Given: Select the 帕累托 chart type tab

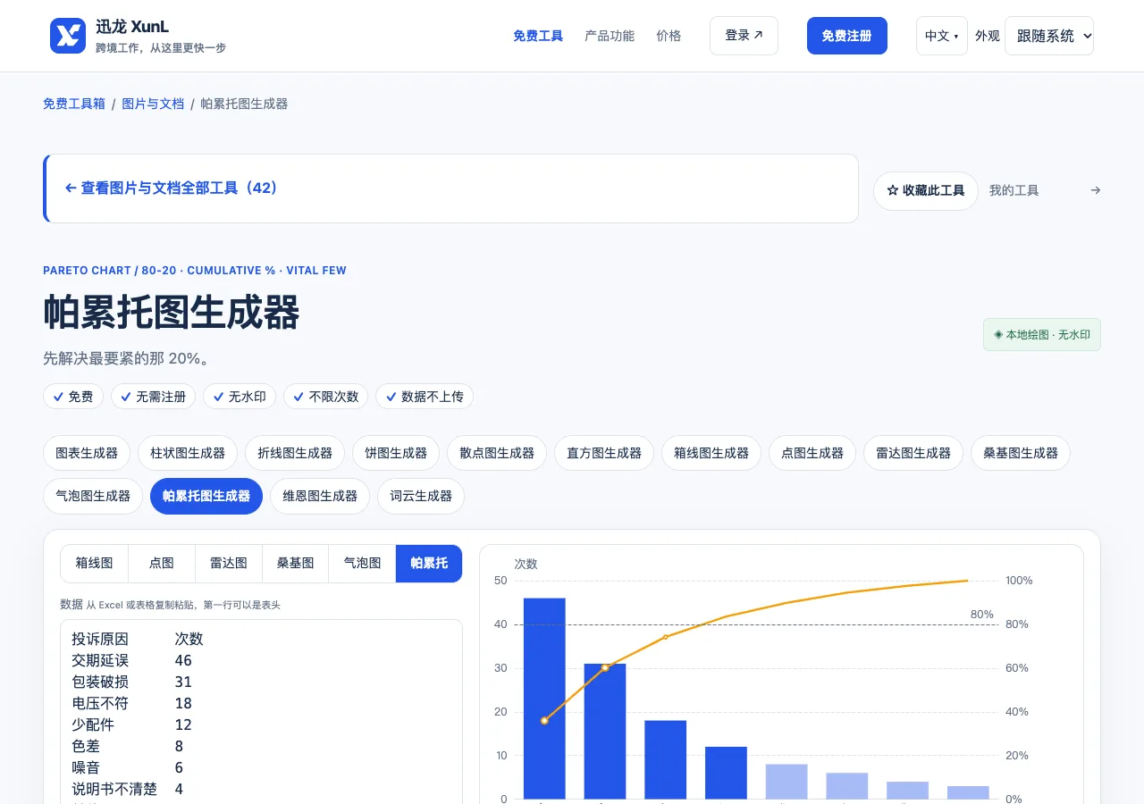Looking at the screenshot, I should tap(429, 564).
